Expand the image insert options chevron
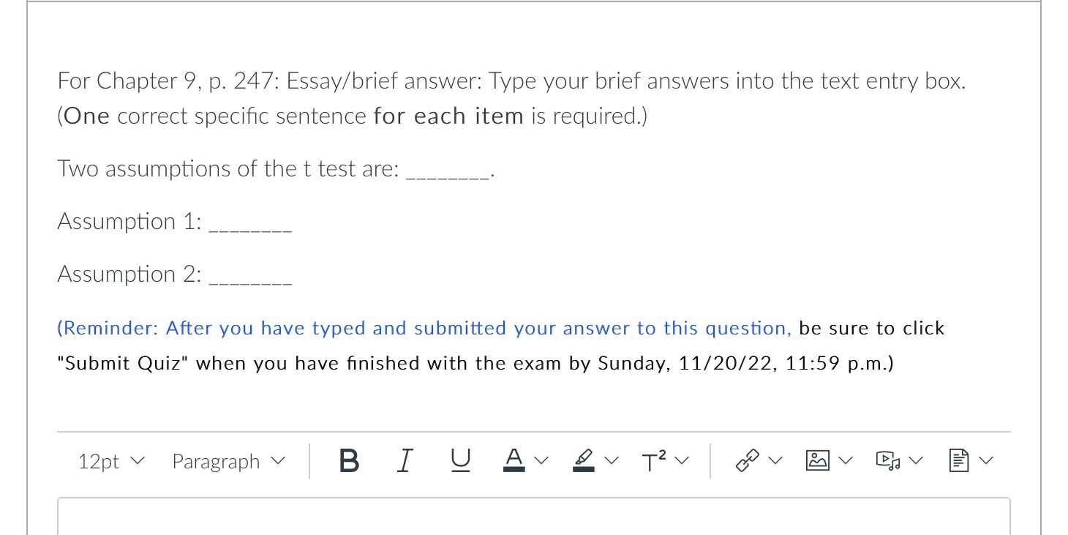Viewport: 1068px width, 535px height. pyautogui.click(x=846, y=461)
